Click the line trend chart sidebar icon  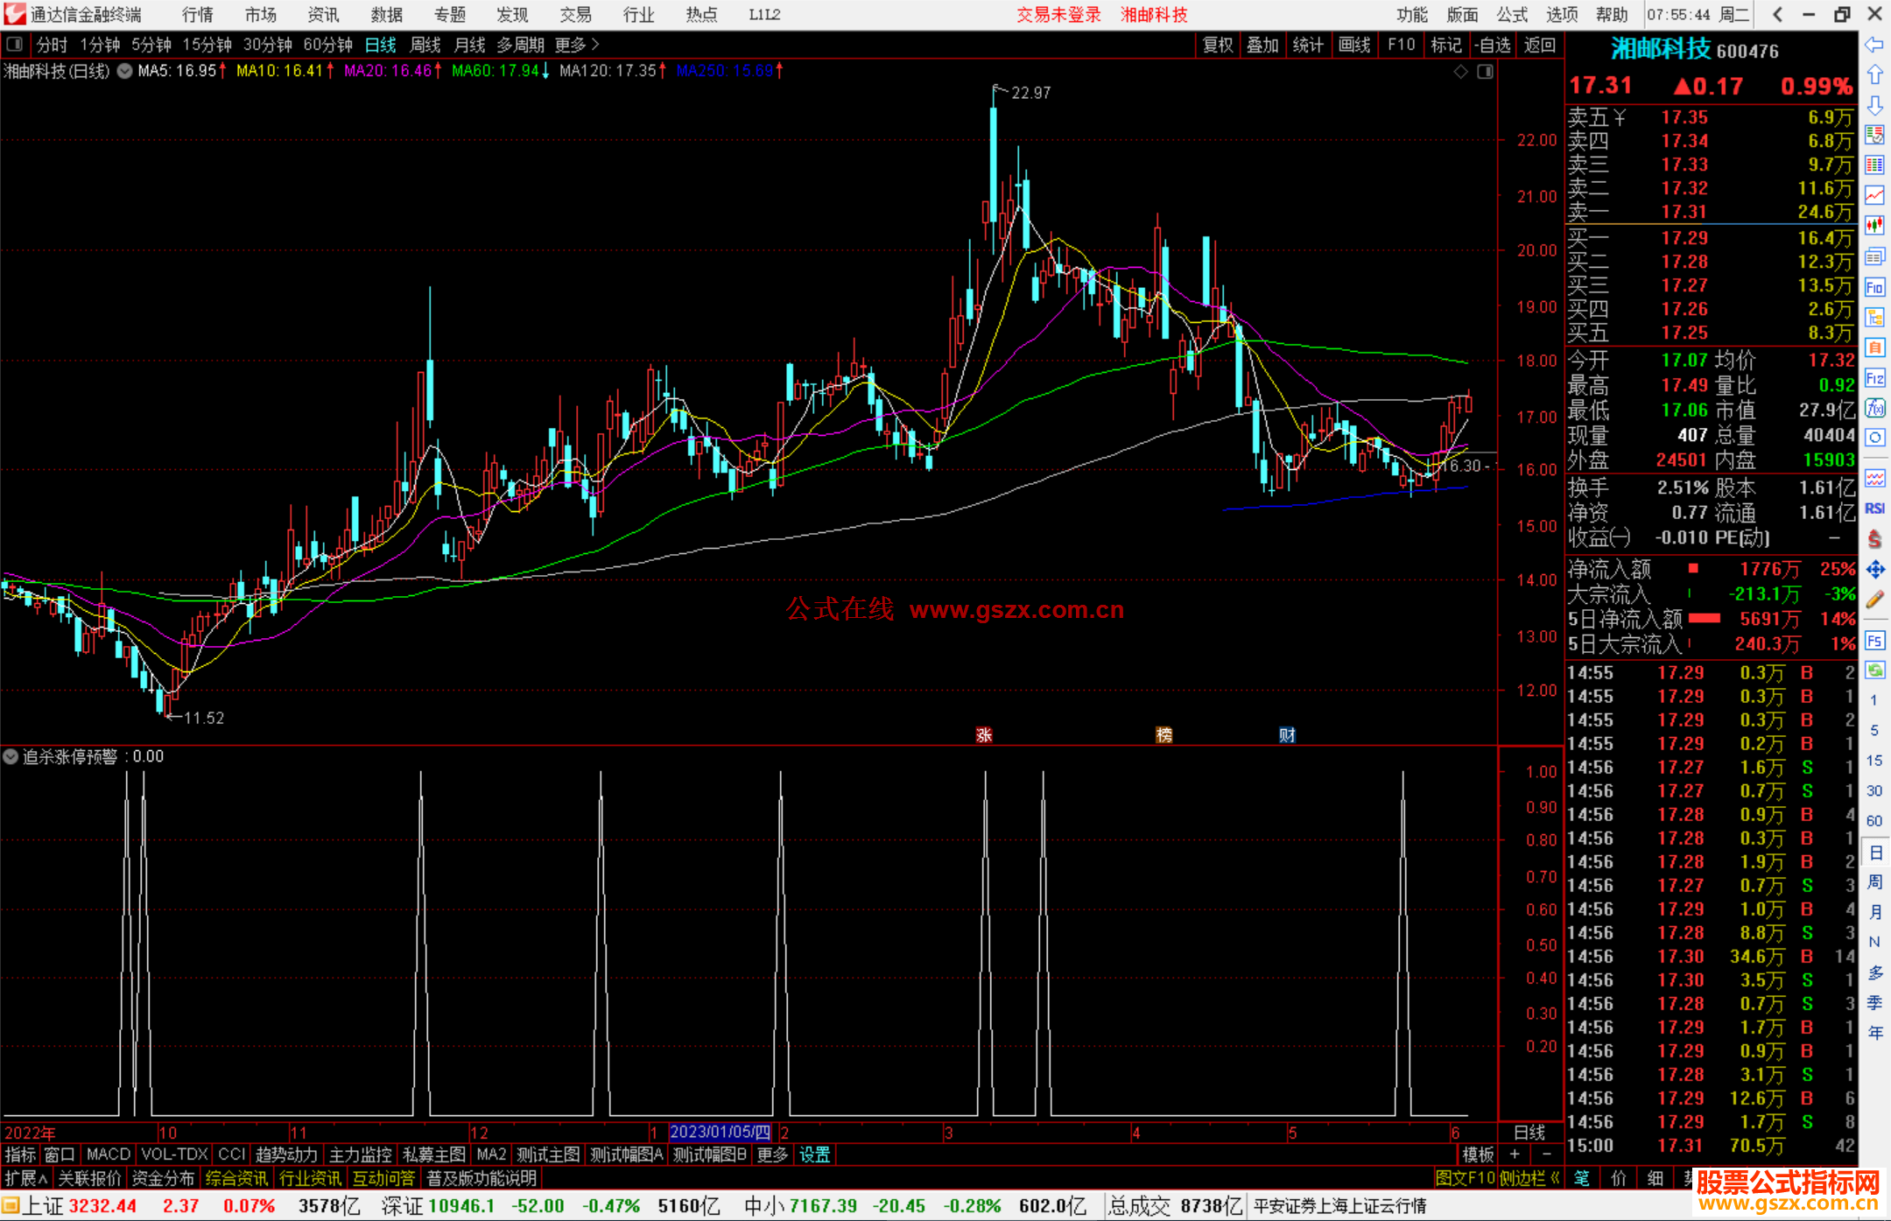click(x=1874, y=195)
